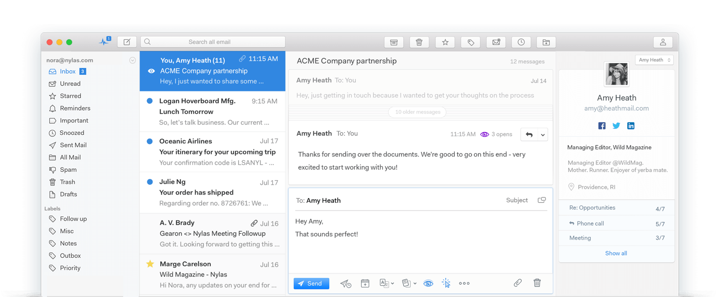Toggle open tracking eye icon

(428, 283)
